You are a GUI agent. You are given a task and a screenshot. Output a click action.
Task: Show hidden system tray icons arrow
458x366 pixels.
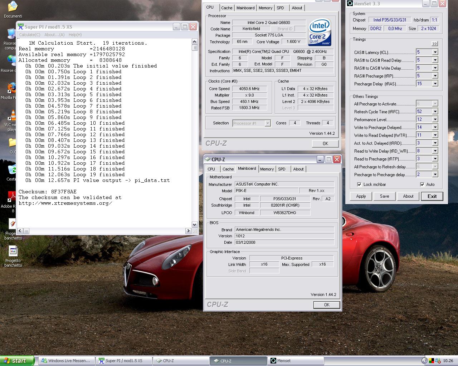pyautogui.click(x=424, y=361)
